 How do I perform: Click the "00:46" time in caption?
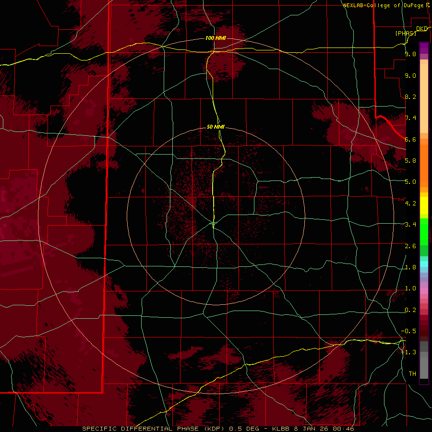pyautogui.click(x=343, y=429)
